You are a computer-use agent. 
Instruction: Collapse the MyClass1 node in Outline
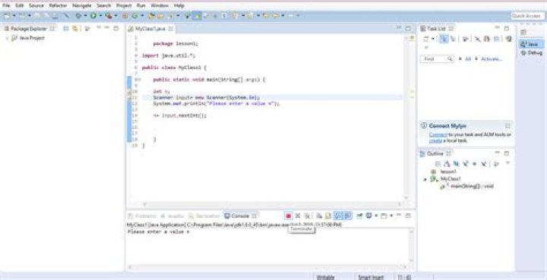[x=425, y=179]
